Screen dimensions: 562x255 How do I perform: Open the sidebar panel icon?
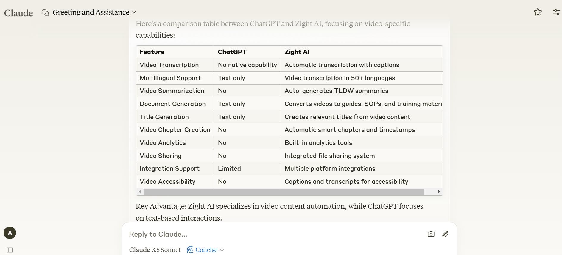coord(10,250)
